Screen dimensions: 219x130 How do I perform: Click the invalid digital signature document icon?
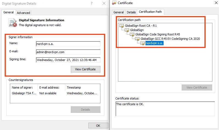[x=13, y=23]
